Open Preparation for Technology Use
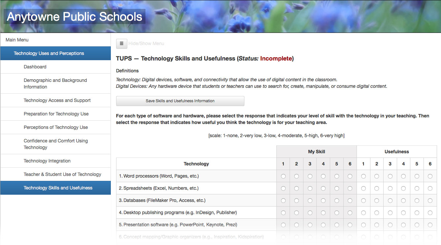441x245 pixels. tap(56, 114)
